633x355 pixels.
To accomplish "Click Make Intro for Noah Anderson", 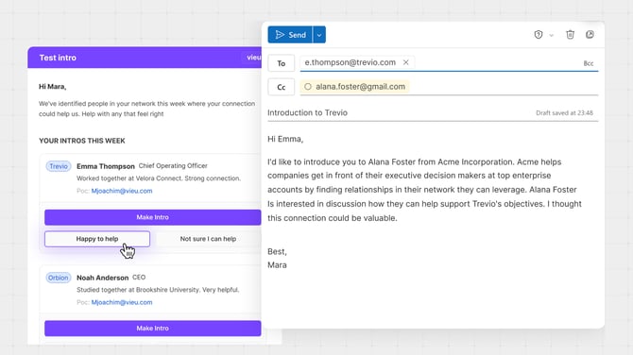I will 153,329.
